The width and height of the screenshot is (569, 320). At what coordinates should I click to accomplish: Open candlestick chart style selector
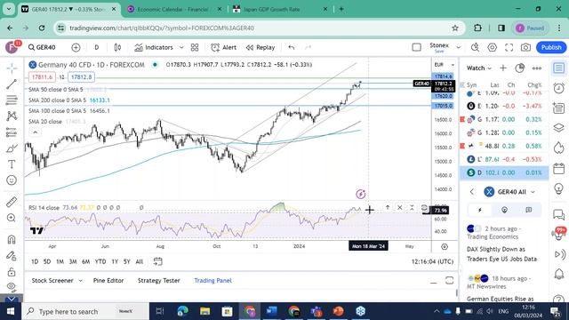tap(117, 47)
